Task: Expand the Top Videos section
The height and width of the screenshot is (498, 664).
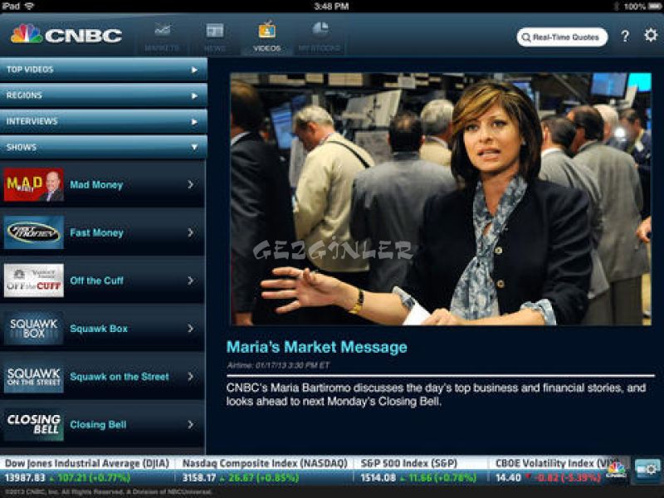Action: [103, 70]
